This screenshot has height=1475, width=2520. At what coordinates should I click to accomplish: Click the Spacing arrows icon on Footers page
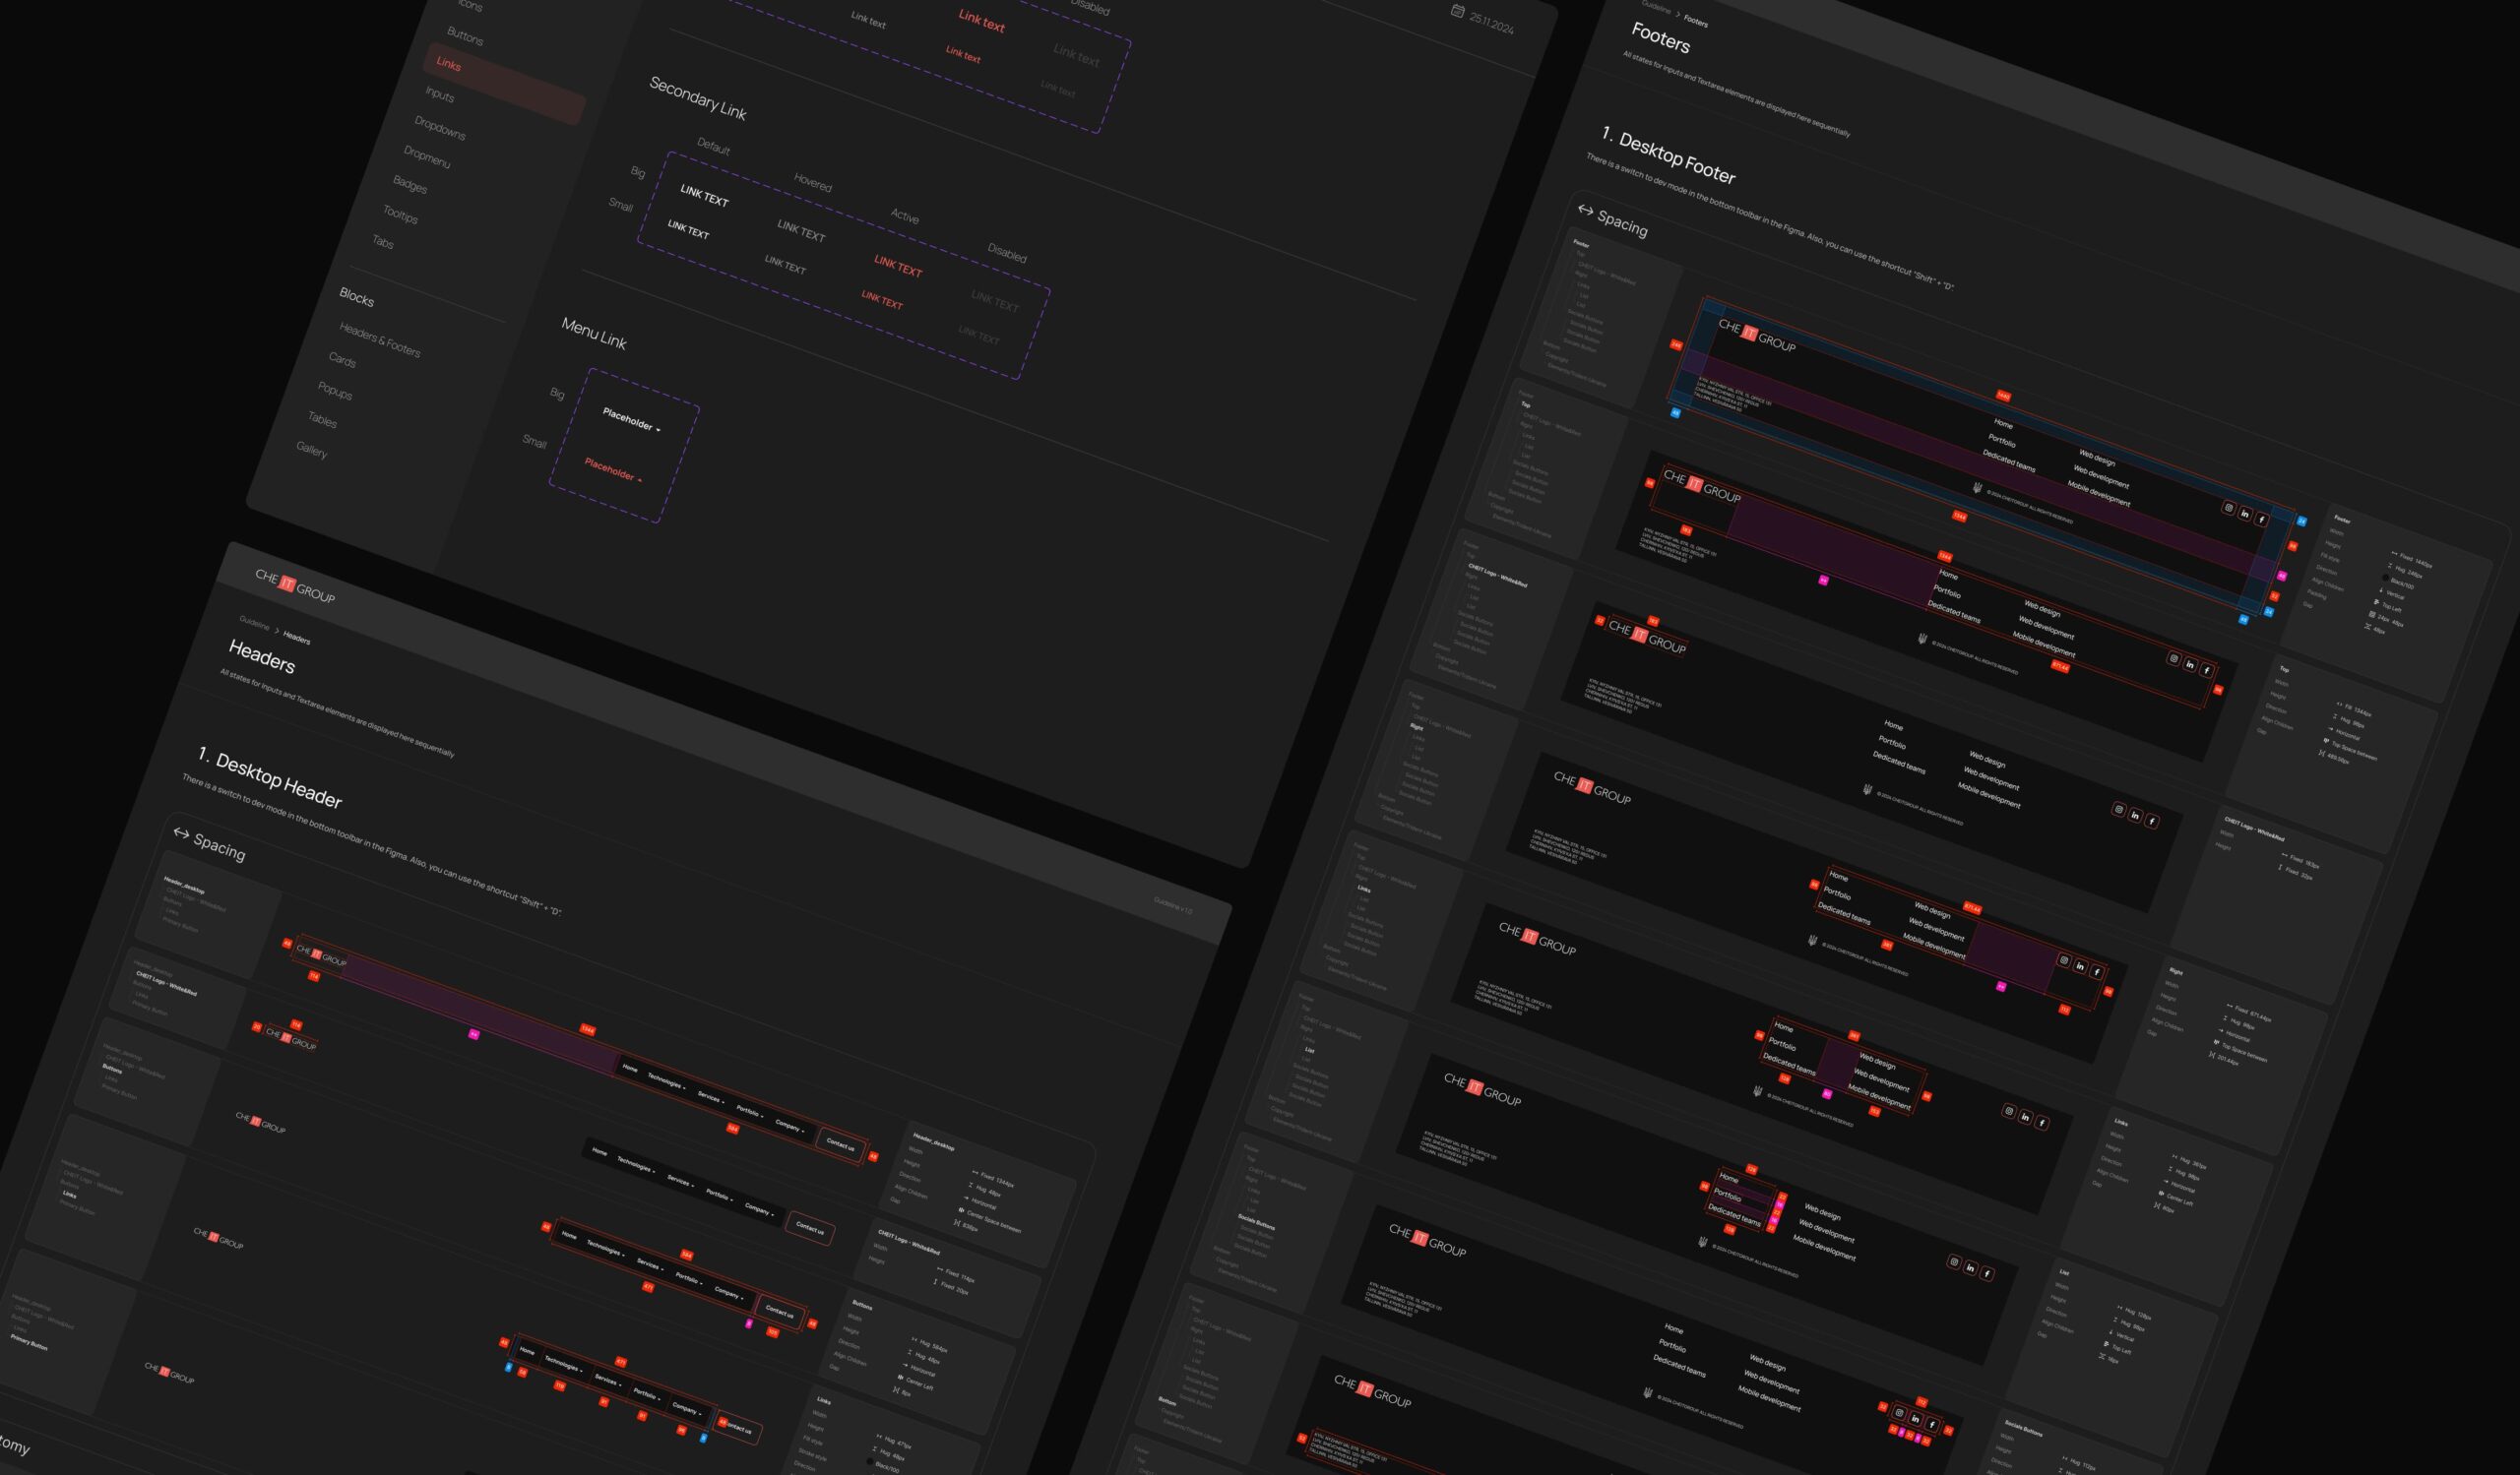coord(1585,210)
